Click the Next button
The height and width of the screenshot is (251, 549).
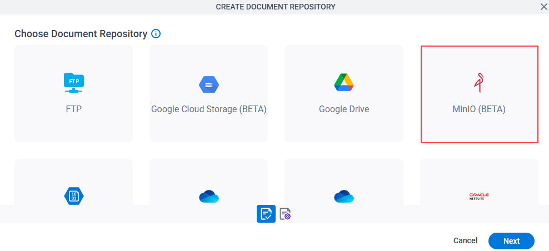point(511,241)
